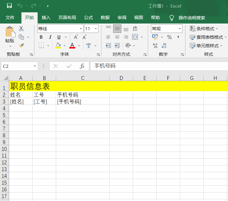Expand the font name 等线 dropdown
The height and width of the screenshot is (201, 228).
(81, 29)
